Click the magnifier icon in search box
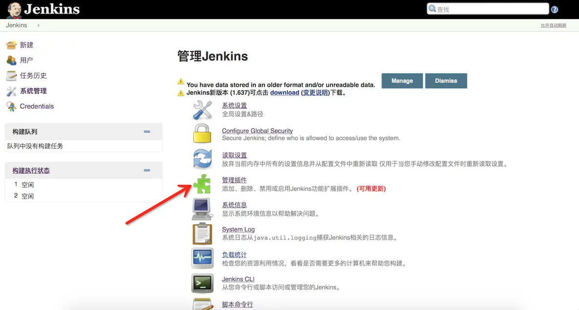 (432, 8)
